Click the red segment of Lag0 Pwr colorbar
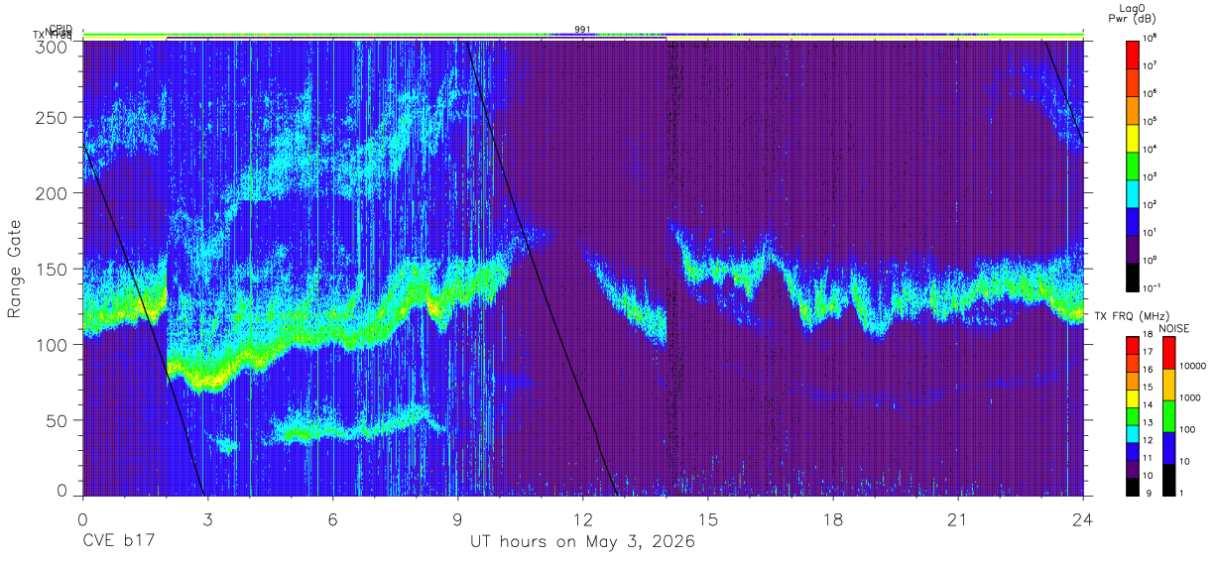The image size is (1218, 562). [1133, 55]
